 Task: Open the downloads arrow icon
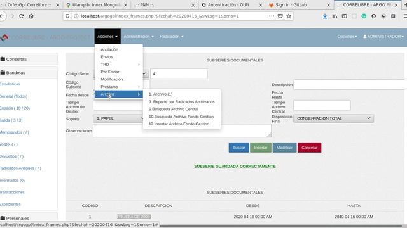(325, 16)
